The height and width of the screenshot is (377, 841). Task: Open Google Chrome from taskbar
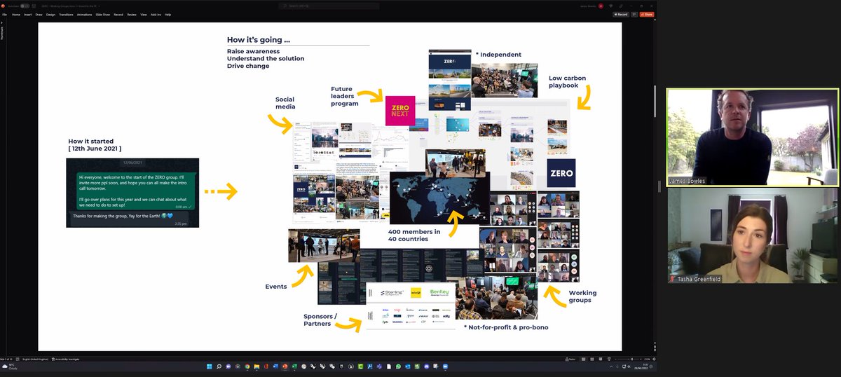(x=247, y=366)
